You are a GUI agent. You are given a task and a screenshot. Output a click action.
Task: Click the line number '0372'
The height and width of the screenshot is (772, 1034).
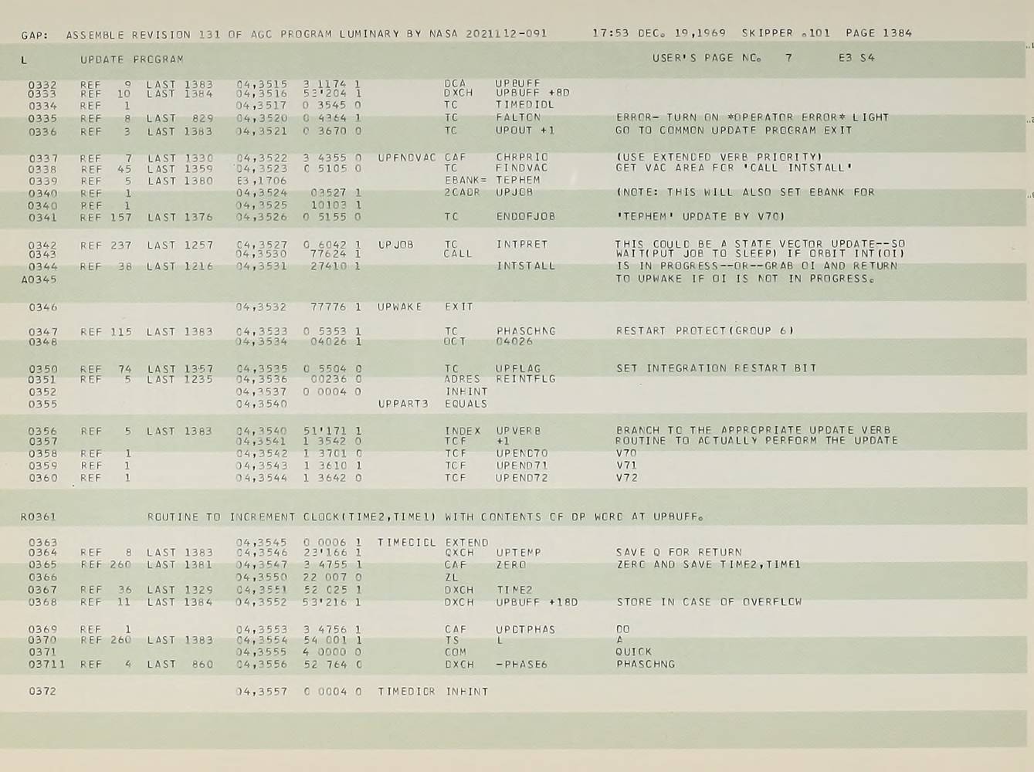tap(42, 692)
